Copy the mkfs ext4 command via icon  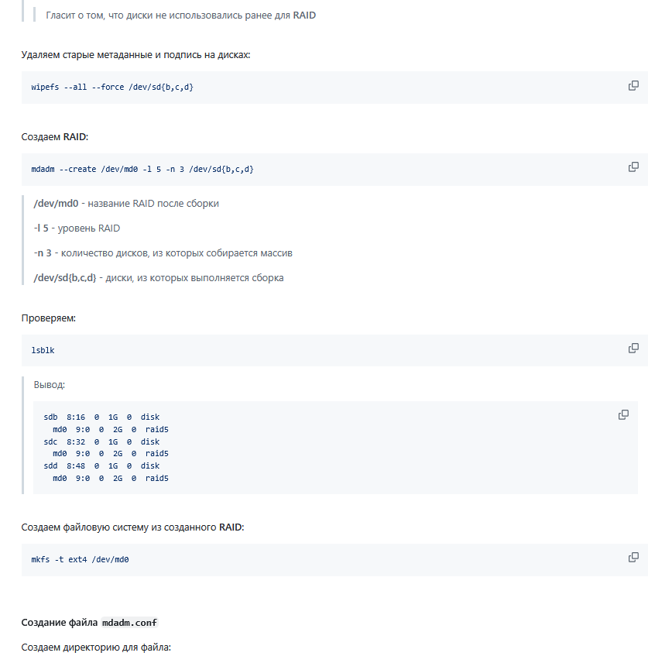pyautogui.click(x=633, y=558)
